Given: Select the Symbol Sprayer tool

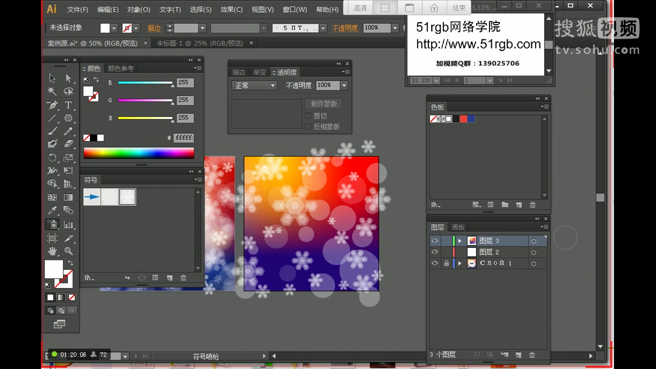Looking at the screenshot, I should click(x=53, y=224).
